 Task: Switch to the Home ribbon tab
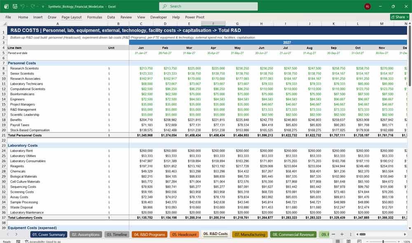click(23, 17)
